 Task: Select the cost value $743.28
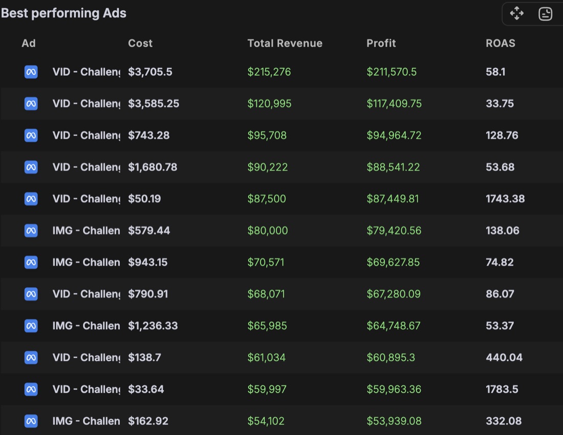click(148, 135)
